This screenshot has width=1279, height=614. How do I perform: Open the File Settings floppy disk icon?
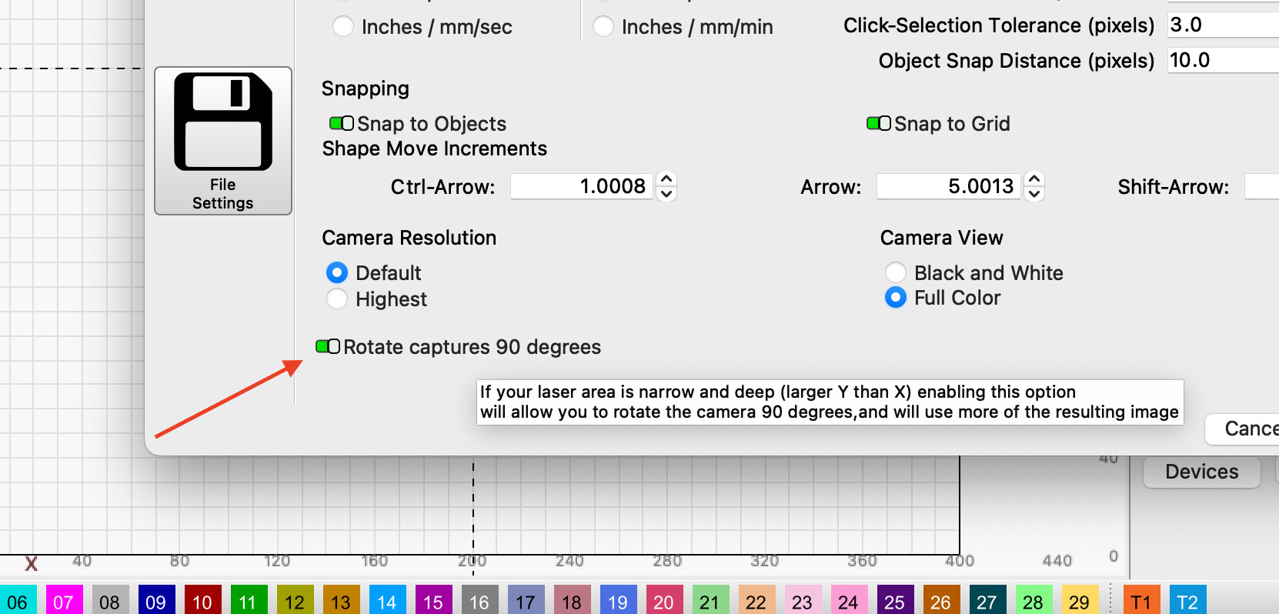222,140
